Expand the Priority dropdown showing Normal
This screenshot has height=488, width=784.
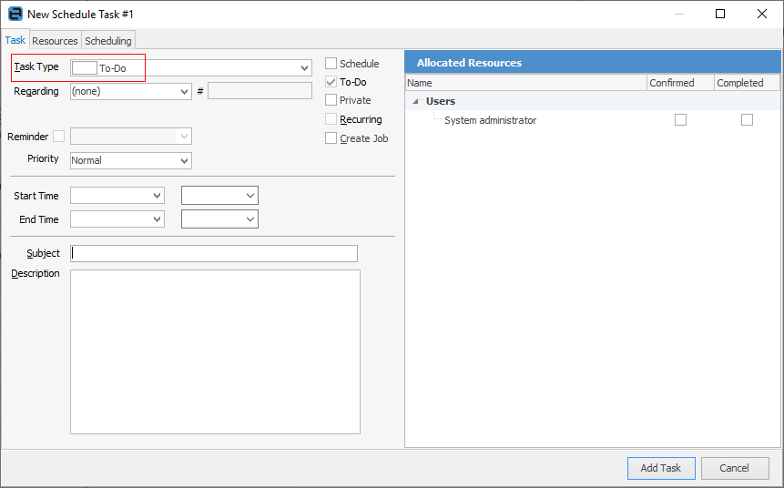tap(185, 160)
